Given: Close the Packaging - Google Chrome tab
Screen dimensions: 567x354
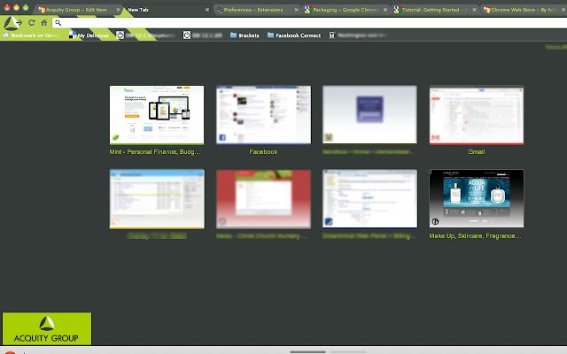Looking at the screenshot, I should coord(385,10).
